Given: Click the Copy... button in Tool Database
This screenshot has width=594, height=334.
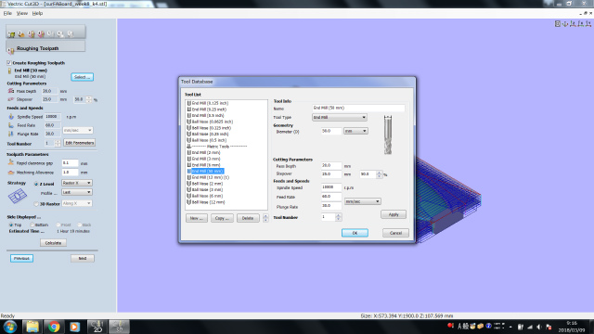Looking at the screenshot, I should [x=222, y=218].
